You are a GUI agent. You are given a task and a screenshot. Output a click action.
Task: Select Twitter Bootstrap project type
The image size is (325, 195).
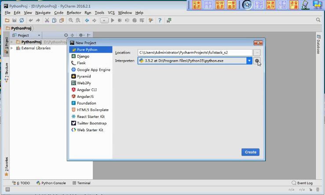[91, 123]
